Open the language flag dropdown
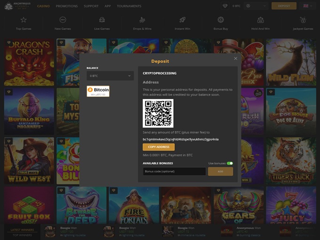This screenshot has width=320, height=240. pyautogui.click(x=308, y=6)
